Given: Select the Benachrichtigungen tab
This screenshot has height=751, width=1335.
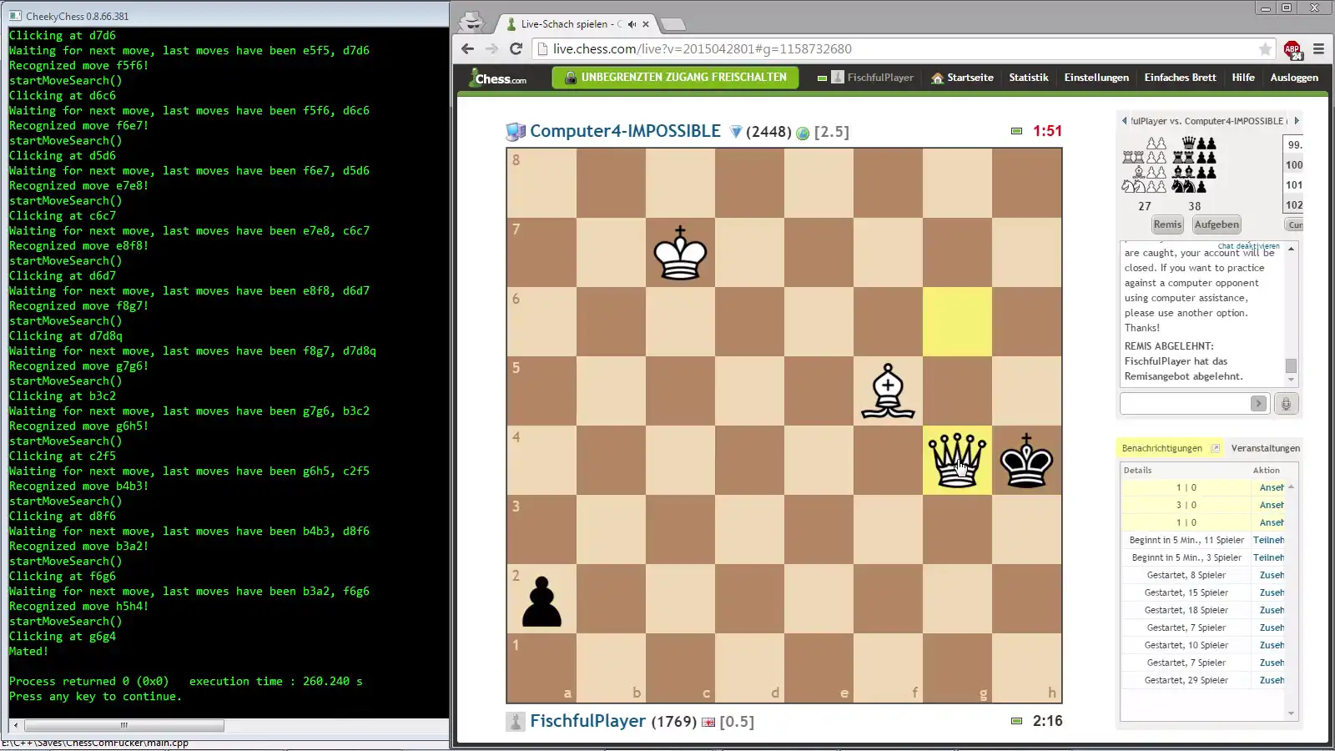Looking at the screenshot, I should tap(1161, 448).
